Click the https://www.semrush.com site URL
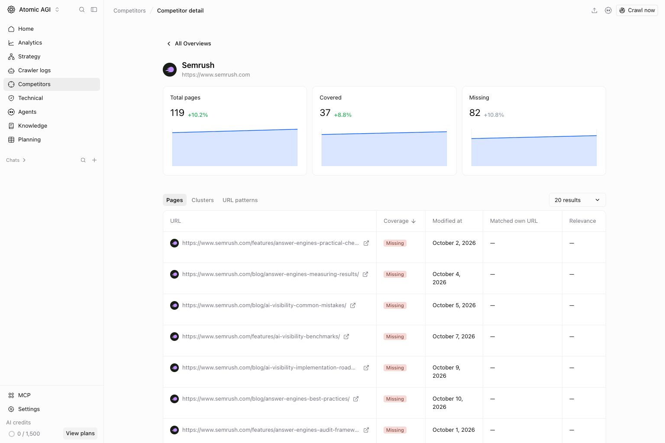Image resolution: width=665 pixels, height=443 pixels. [x=216, y=75]
